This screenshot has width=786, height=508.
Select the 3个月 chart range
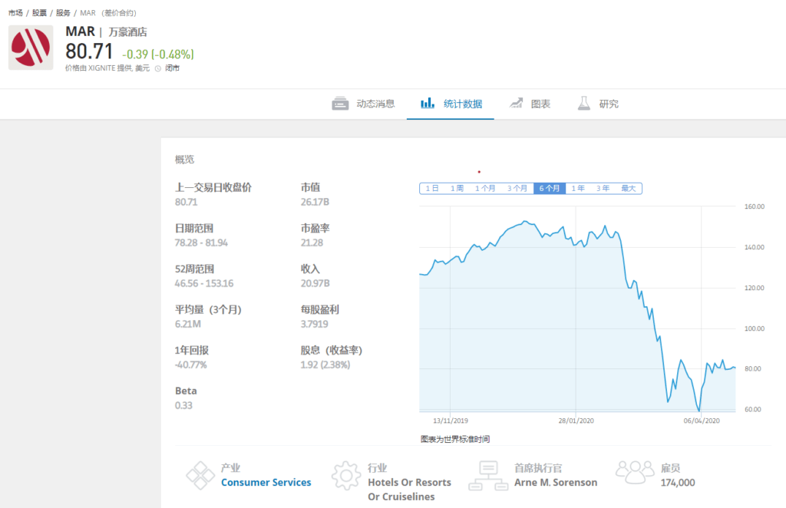point(517,188)
